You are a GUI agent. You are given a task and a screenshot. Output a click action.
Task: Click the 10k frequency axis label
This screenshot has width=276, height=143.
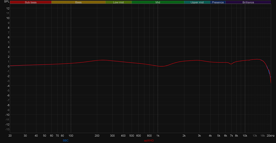[x=245, y=136]
